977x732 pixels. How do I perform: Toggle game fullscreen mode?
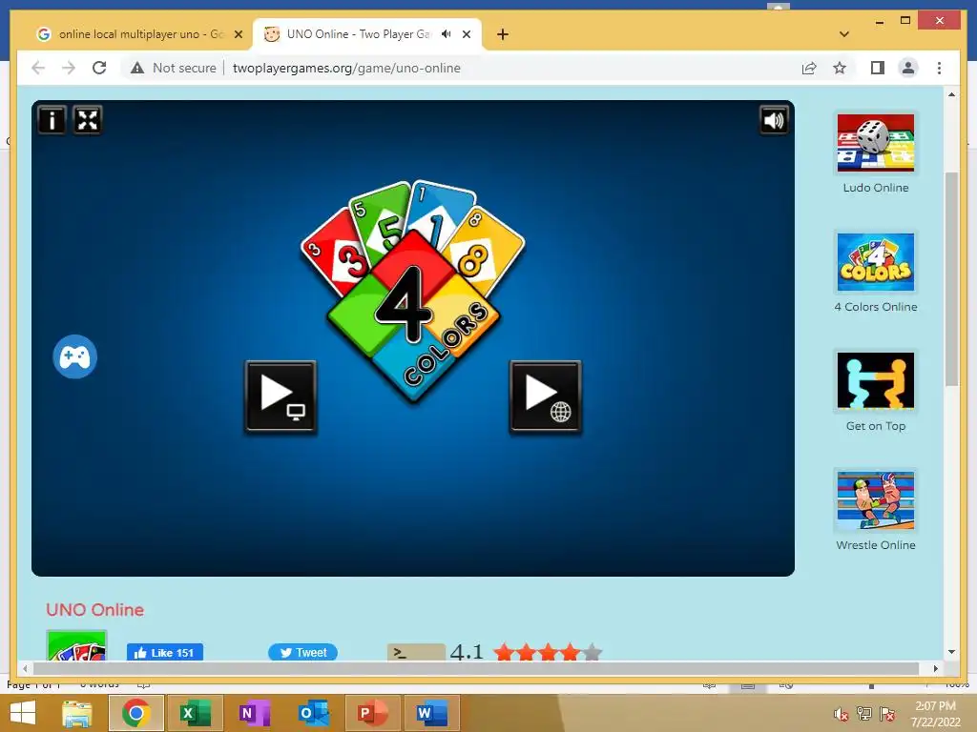click(88, 119)
